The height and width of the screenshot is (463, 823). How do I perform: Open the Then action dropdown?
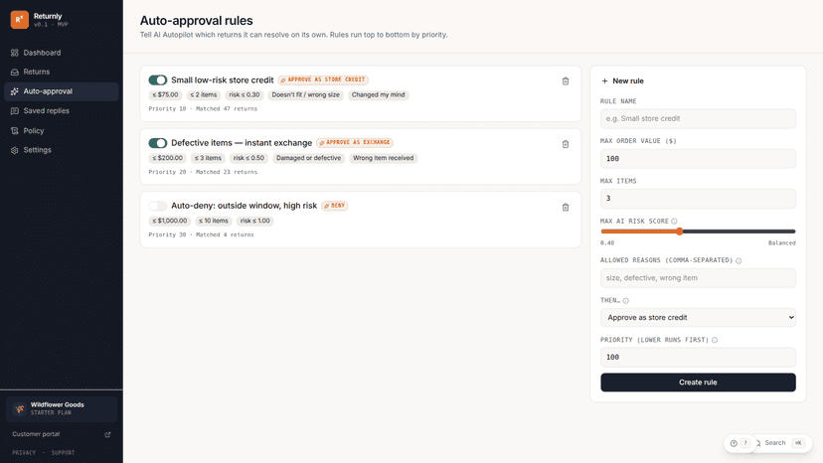[x=698, y=318]
